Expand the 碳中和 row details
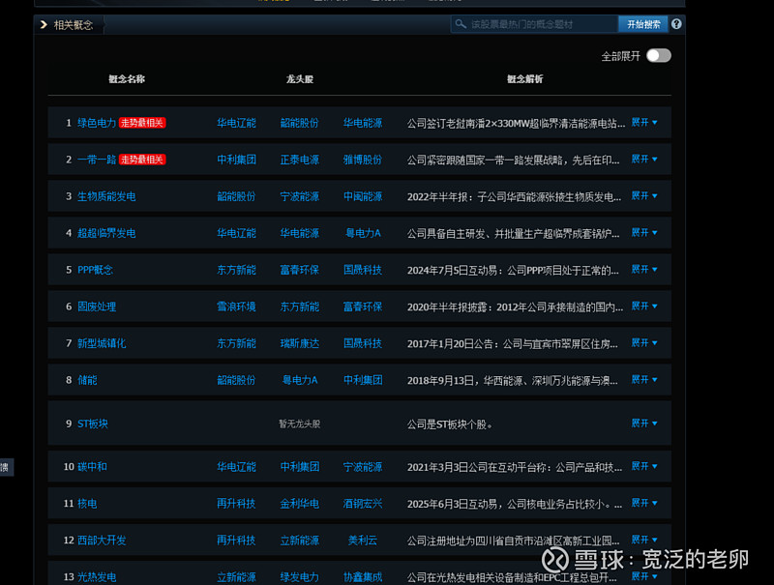This screenshot has width=774, height=585. tap(644, 466)
